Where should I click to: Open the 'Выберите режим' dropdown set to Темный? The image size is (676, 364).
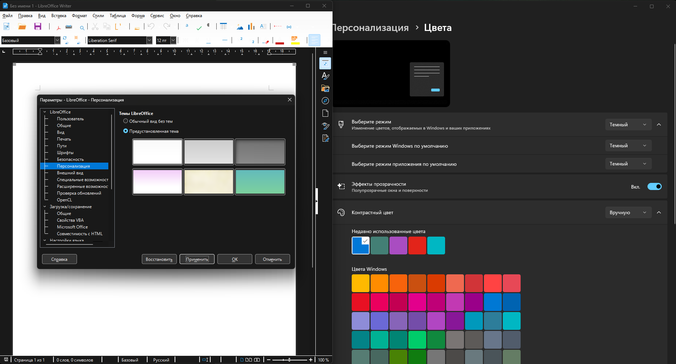coord(628,125)
